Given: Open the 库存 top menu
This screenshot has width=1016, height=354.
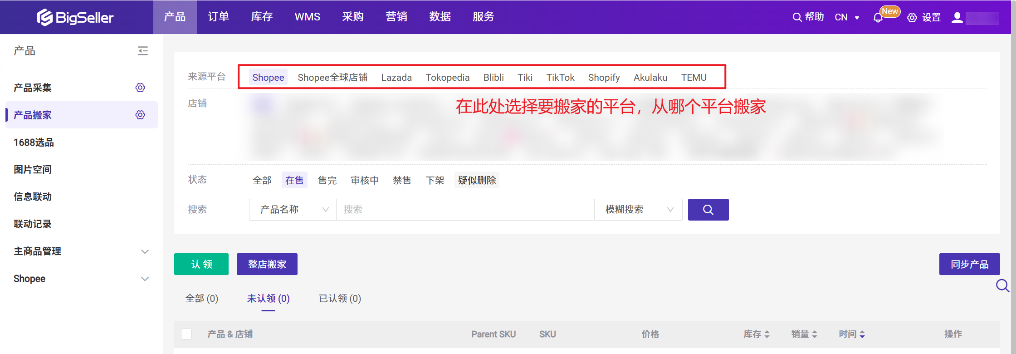Looking at the screenshot, I should (262, 17).
